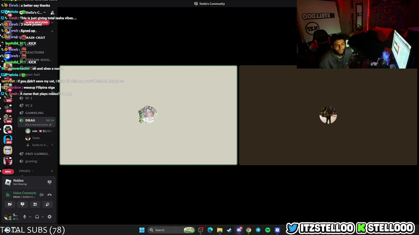Click user rein in DRAG channel
The width and height of the screenshot is (419, 235).
tap(39, 131)
